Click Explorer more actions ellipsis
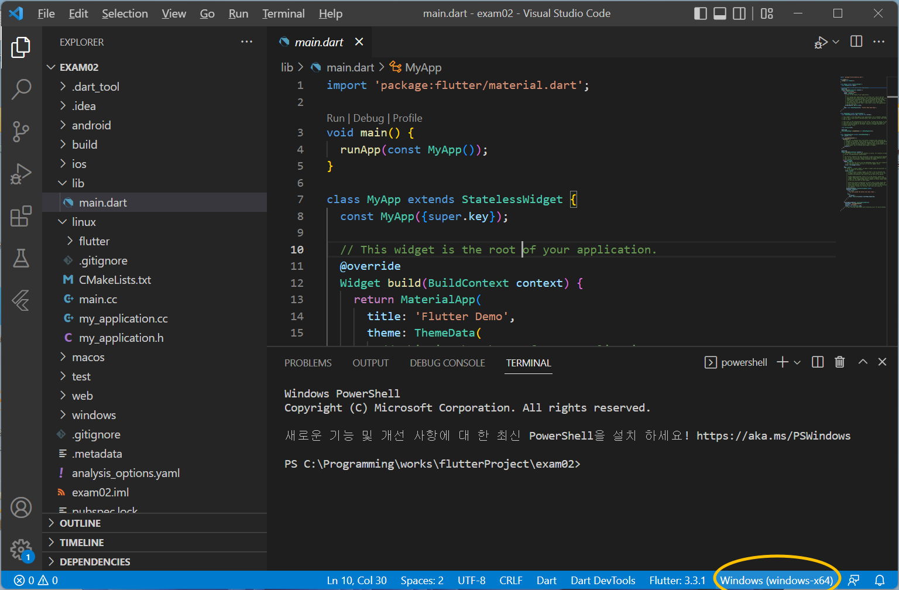This screenshot has width=899, height=590. pos(246,42)
